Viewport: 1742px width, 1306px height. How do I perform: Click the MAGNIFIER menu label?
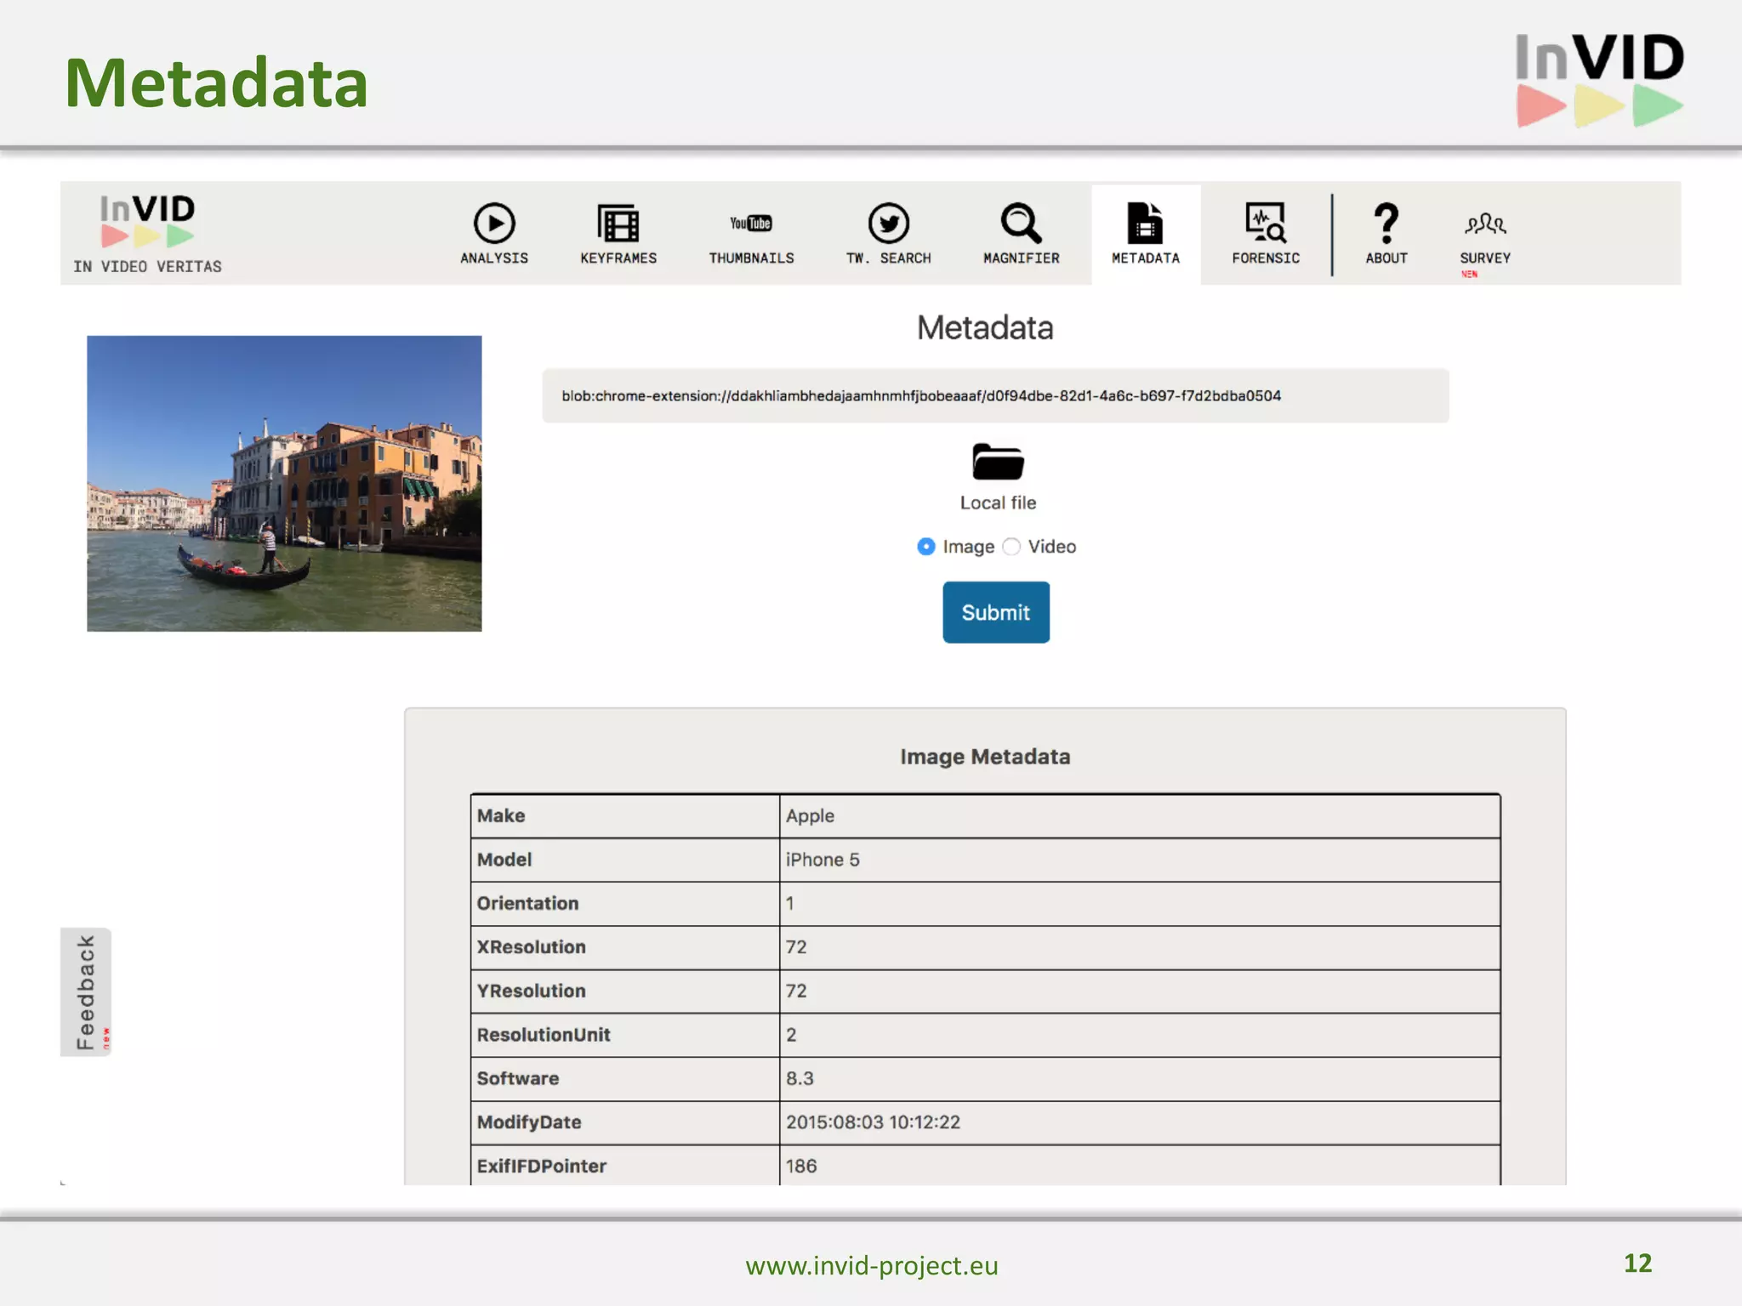1021,258
